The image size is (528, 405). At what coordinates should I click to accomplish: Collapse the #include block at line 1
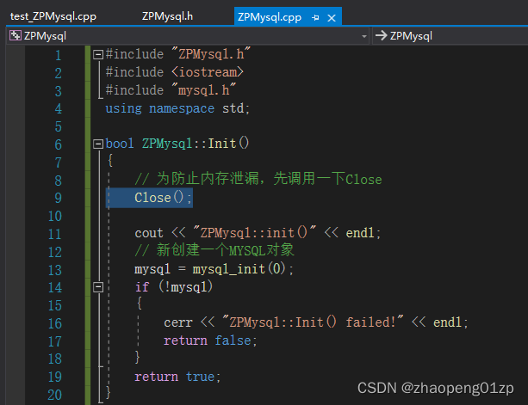[x=98, y=54]
